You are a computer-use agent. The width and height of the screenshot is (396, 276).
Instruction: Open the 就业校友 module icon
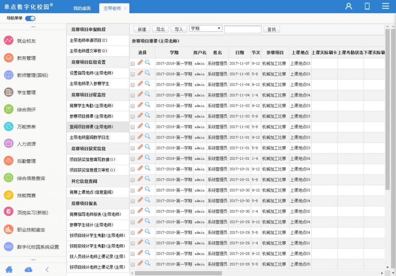(9, 41)
